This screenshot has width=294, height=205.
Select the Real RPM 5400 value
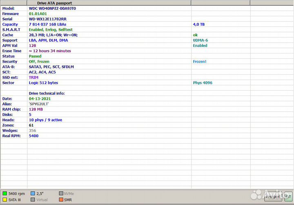(33, 136)
